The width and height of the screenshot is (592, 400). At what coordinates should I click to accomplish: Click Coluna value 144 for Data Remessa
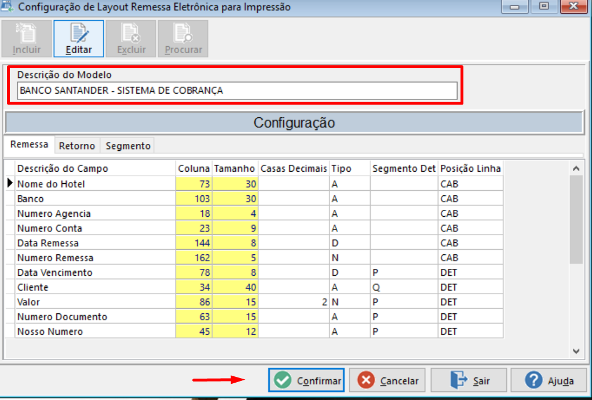pyautogui.click(x=193, y=243)
